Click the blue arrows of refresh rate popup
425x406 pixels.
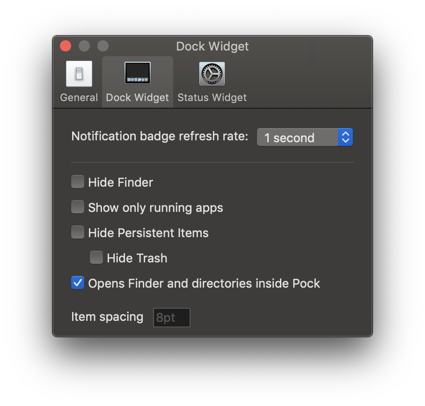click(x=345, y=138)
